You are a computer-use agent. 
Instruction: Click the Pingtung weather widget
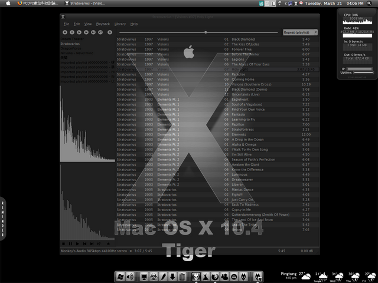coord(294,275)
